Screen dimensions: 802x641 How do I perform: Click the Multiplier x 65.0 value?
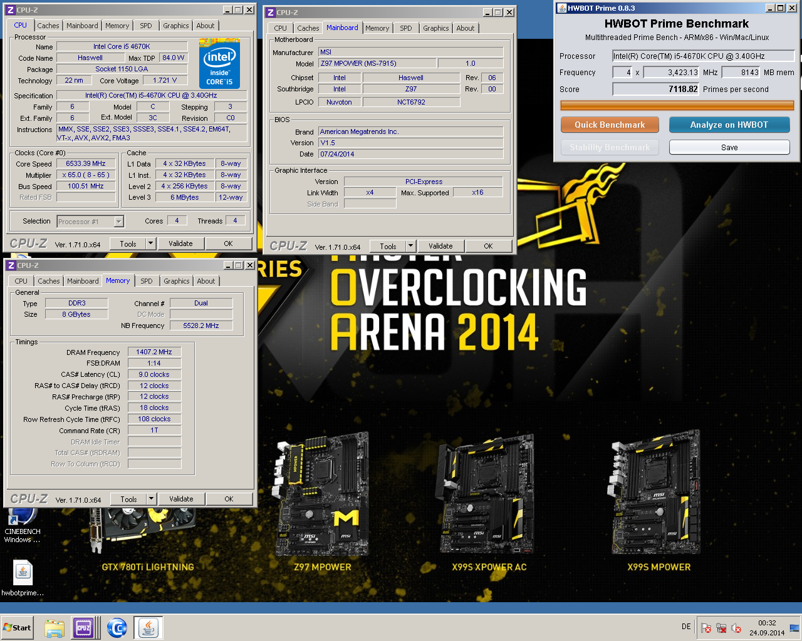coord(86,175)
